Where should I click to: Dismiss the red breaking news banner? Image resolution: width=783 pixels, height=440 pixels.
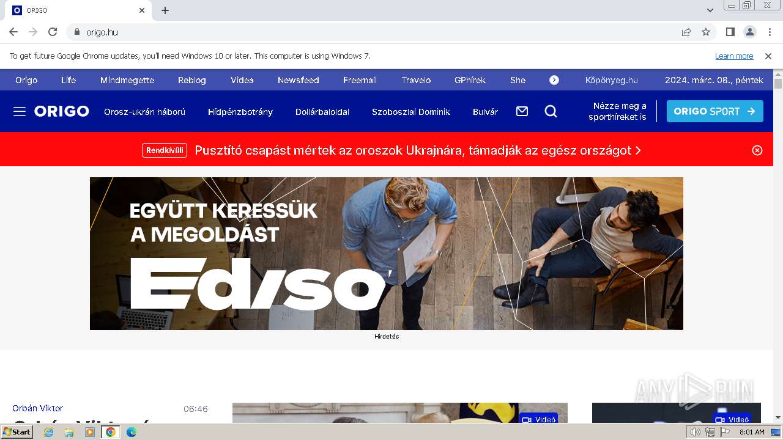pyautogui.click(x=757, y=150)
